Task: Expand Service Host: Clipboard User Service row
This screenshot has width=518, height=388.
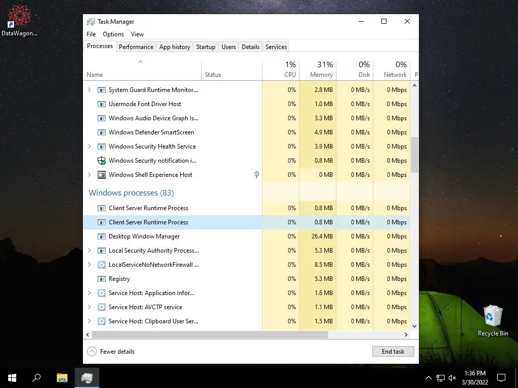Action: [89, 321]
